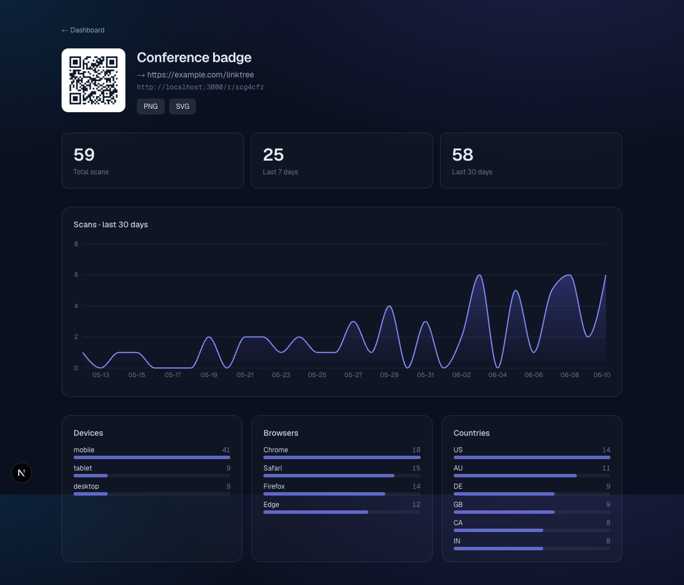The height and width of the screenshot is (585, 684).
Task: Click the Safari label
Action: [272, 468]
